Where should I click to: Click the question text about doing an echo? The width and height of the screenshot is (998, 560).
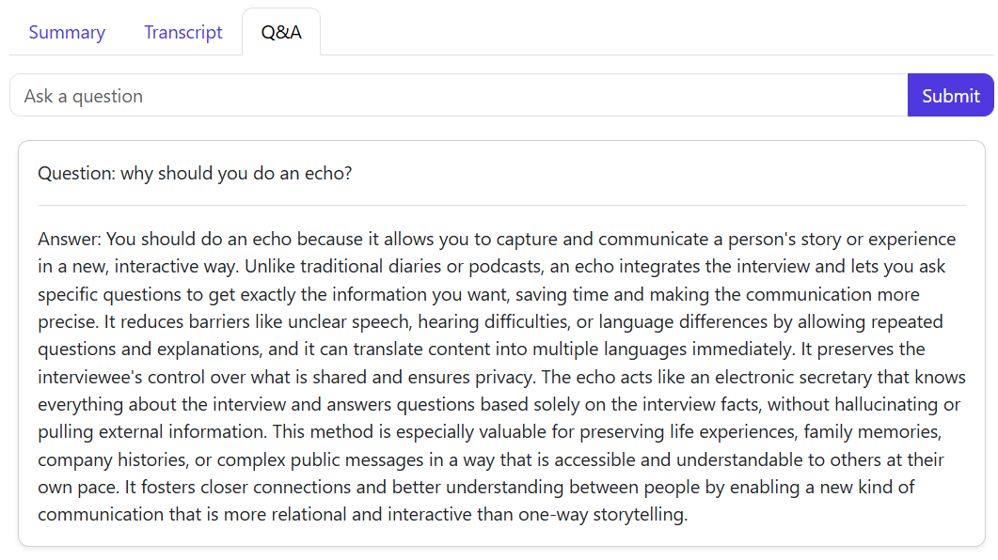(x=236, y=174)
